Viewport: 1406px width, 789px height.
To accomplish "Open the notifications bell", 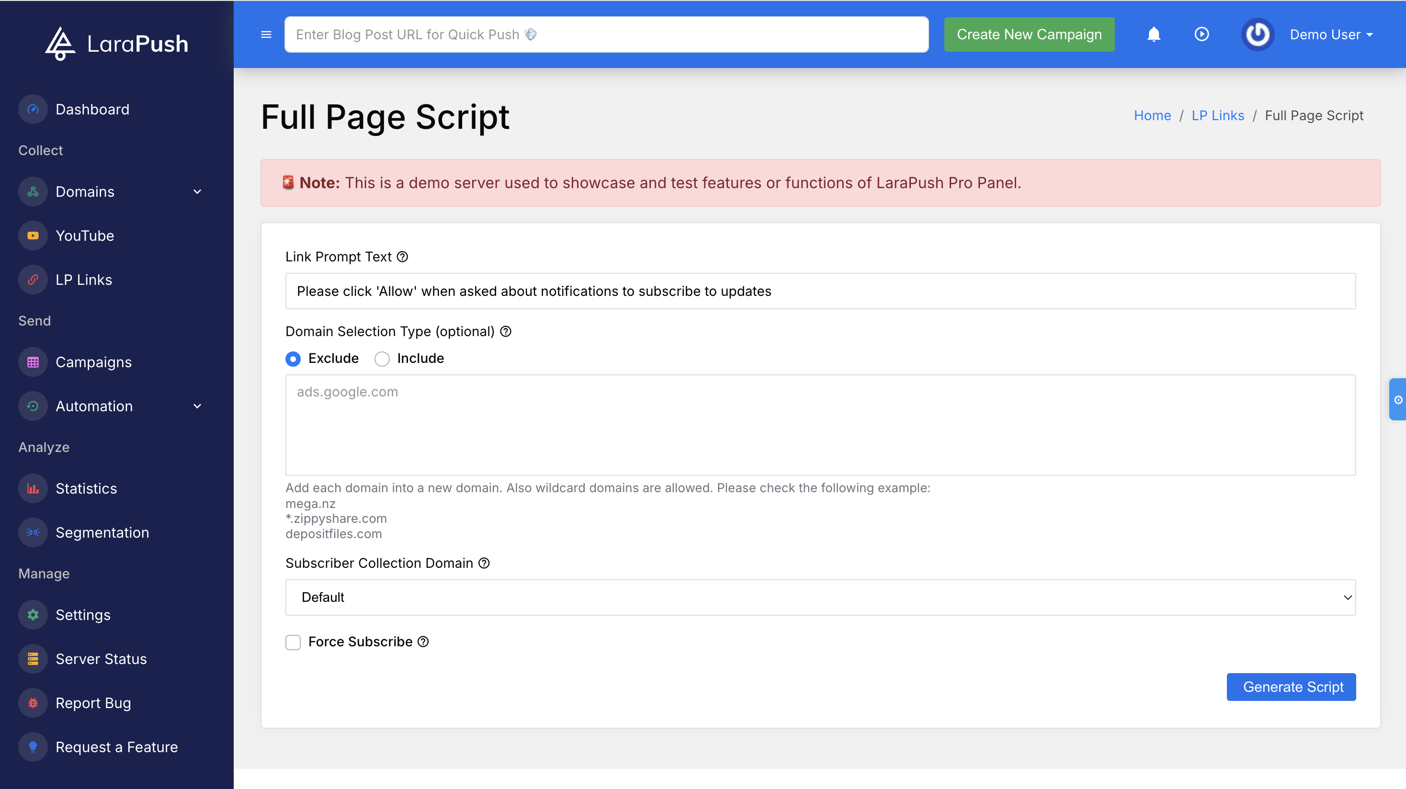I will pyautogui.click(x=1153, y=34).
